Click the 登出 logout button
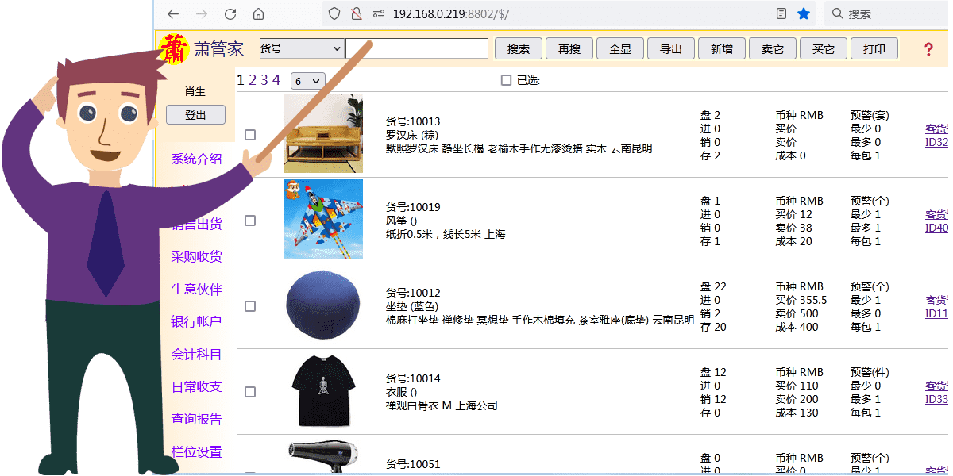The width and height of the screenshot is (953, 476). (x=195, y=114)
